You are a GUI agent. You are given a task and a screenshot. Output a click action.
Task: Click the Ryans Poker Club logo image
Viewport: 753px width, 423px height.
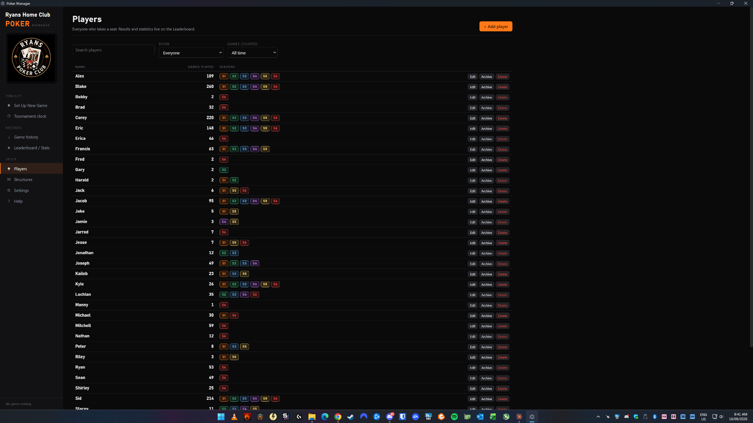click(31, 58)
